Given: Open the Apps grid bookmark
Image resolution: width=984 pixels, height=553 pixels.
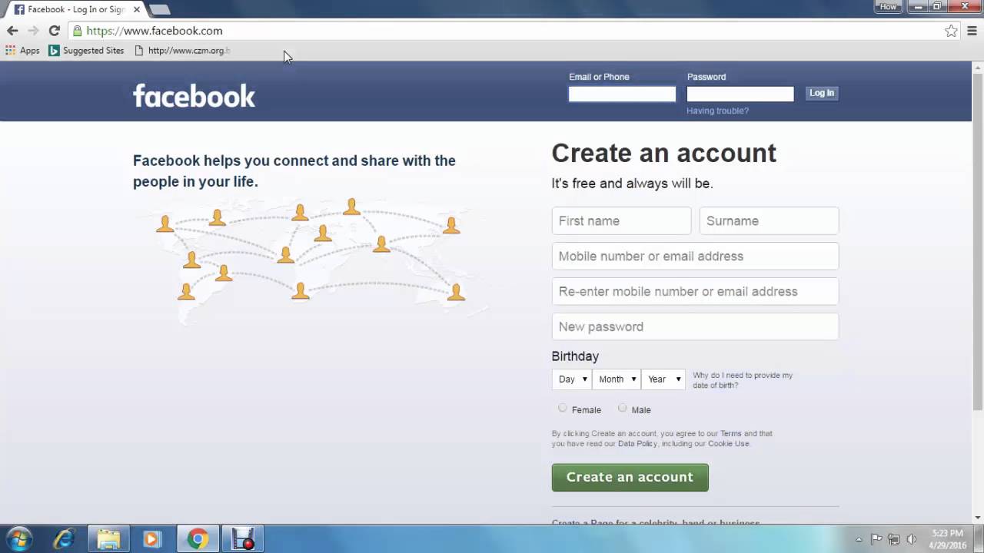Looking at the screenshot, I should tap(22, 50).
